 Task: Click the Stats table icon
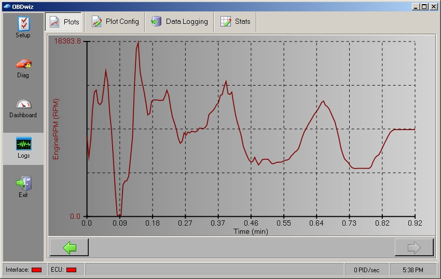226,22
